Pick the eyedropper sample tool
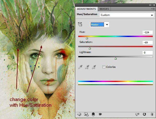156x119 pixels. click(80, 67)
